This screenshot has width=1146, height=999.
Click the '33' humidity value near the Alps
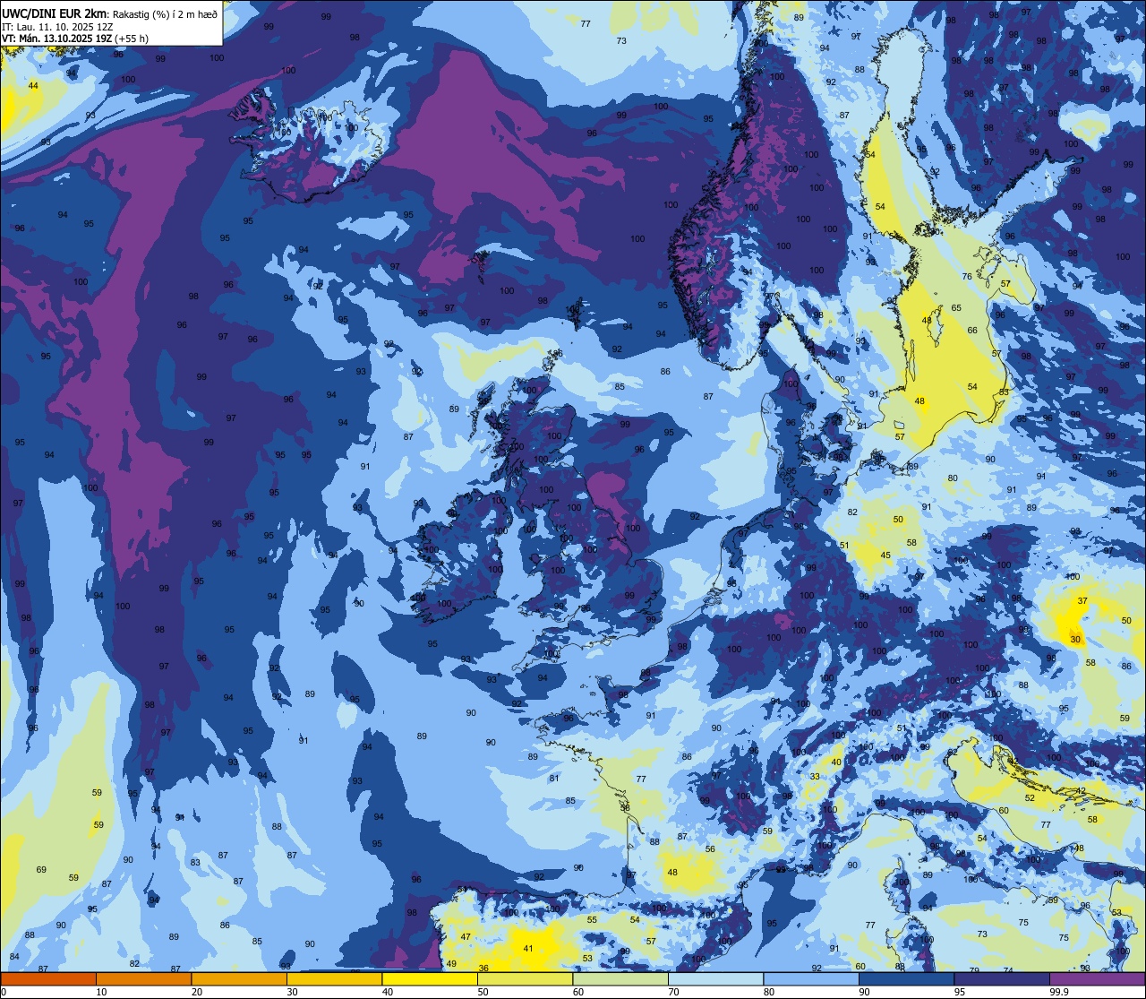tap(815, 776)
